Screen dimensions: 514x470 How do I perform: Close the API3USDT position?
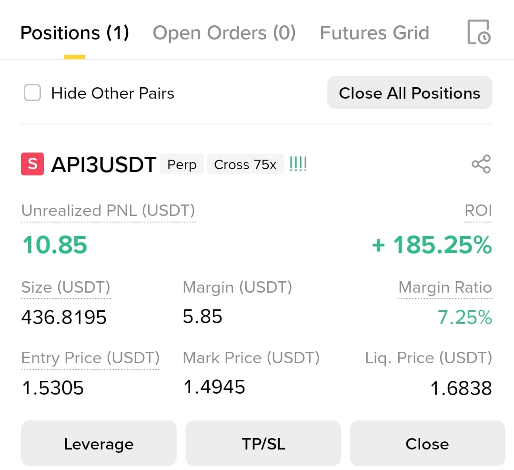(427, 443)
